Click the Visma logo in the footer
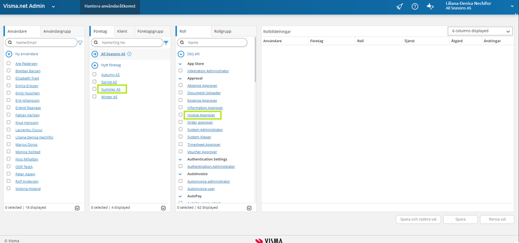The image size is (519, 243). point(269,241)
